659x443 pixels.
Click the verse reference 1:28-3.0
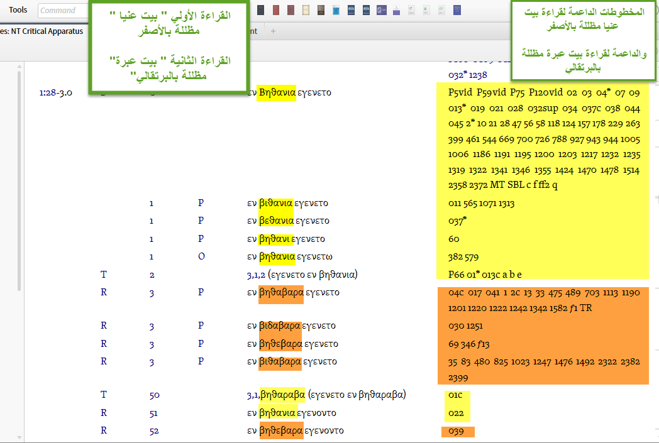click(56, 93)
